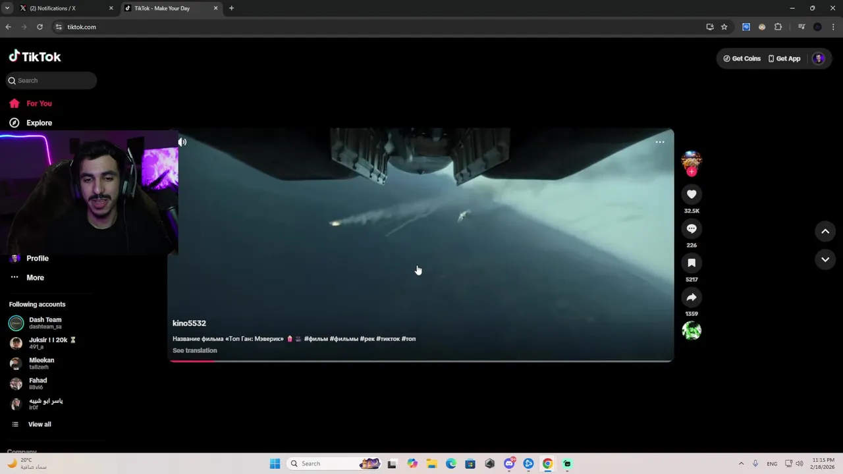
Task: Open the clock showing 11:15 PM
Action: (823, 463)
